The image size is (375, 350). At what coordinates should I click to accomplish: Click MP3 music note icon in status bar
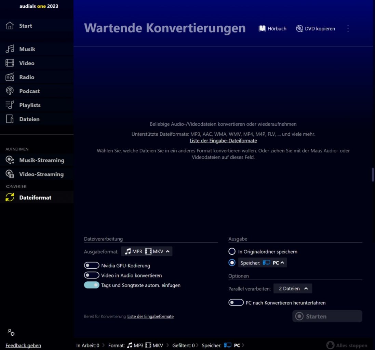pyautogui.click(x=130, y=345)
